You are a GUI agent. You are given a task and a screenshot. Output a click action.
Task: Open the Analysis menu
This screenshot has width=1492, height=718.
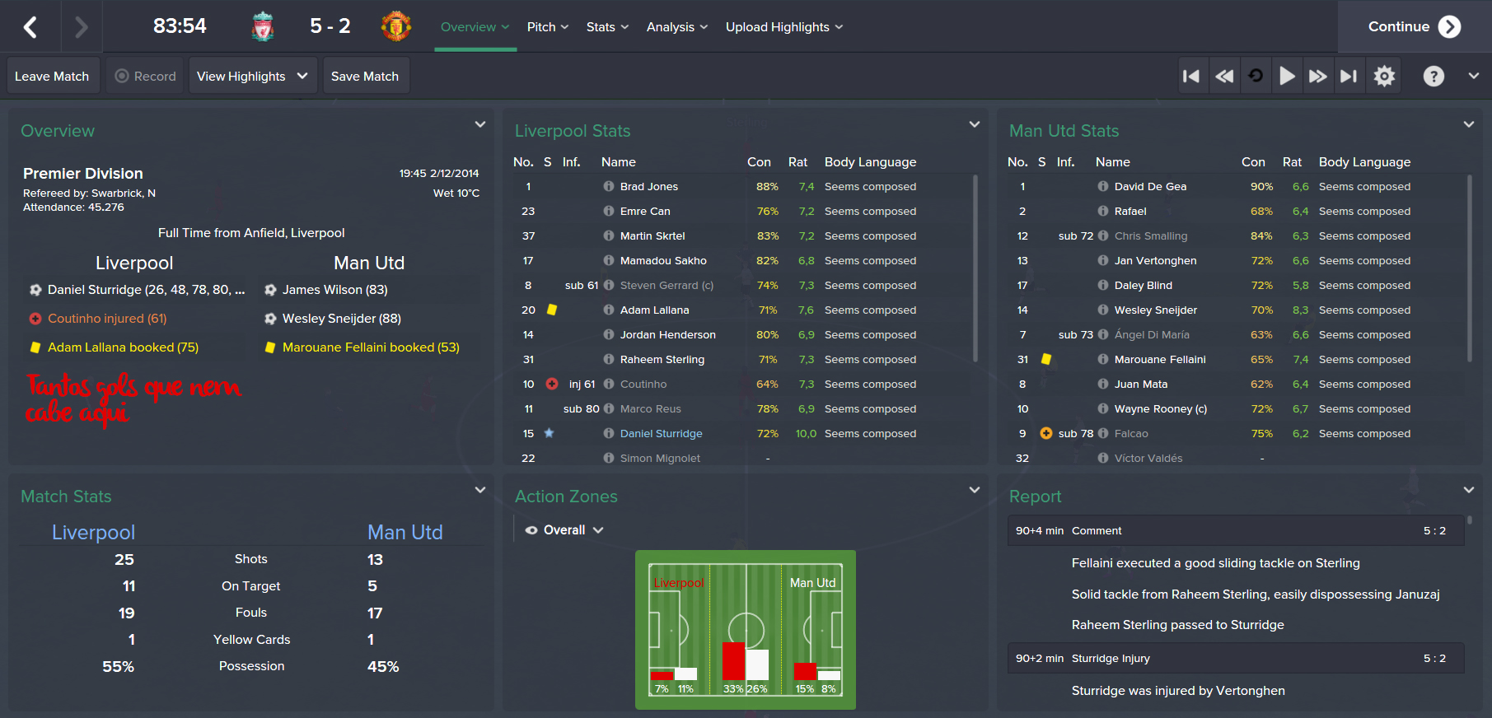pyautogui.click(x=677, y=27)
